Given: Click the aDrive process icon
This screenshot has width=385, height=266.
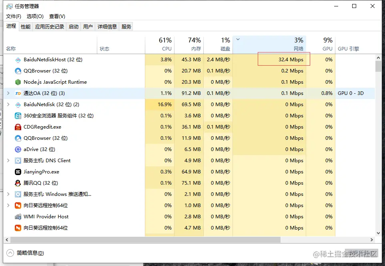Looking at the screenshot, I should coord(18,149).
